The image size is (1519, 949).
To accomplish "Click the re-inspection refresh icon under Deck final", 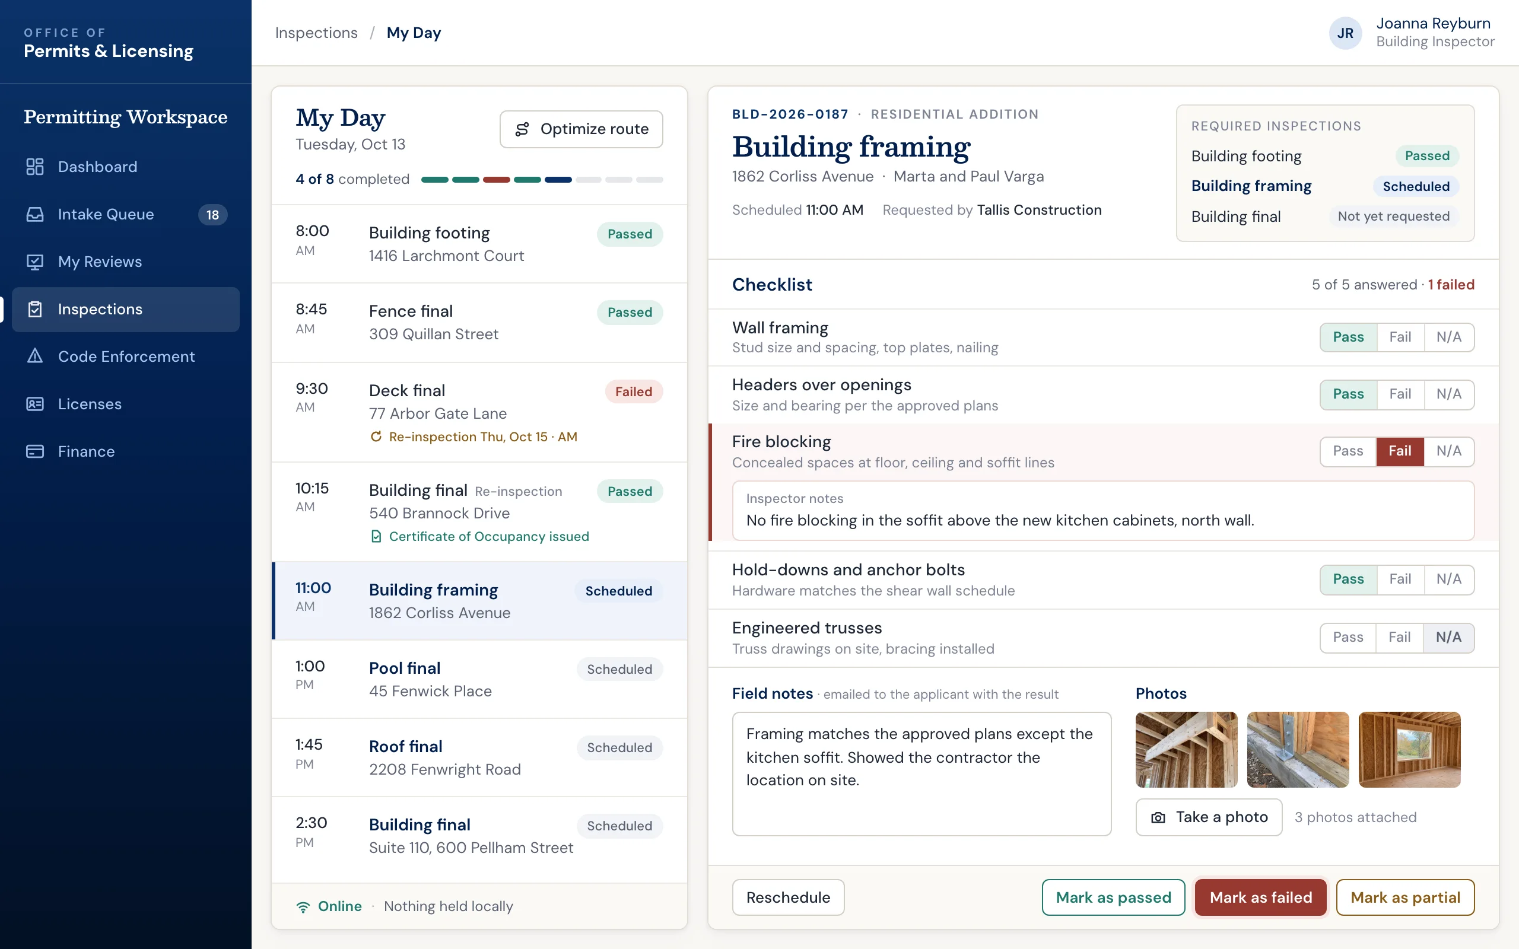I will click(x=376, y=437).
